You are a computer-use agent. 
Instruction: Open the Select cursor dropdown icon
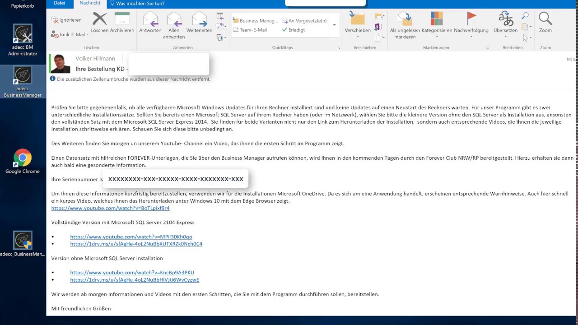point(526,37)
